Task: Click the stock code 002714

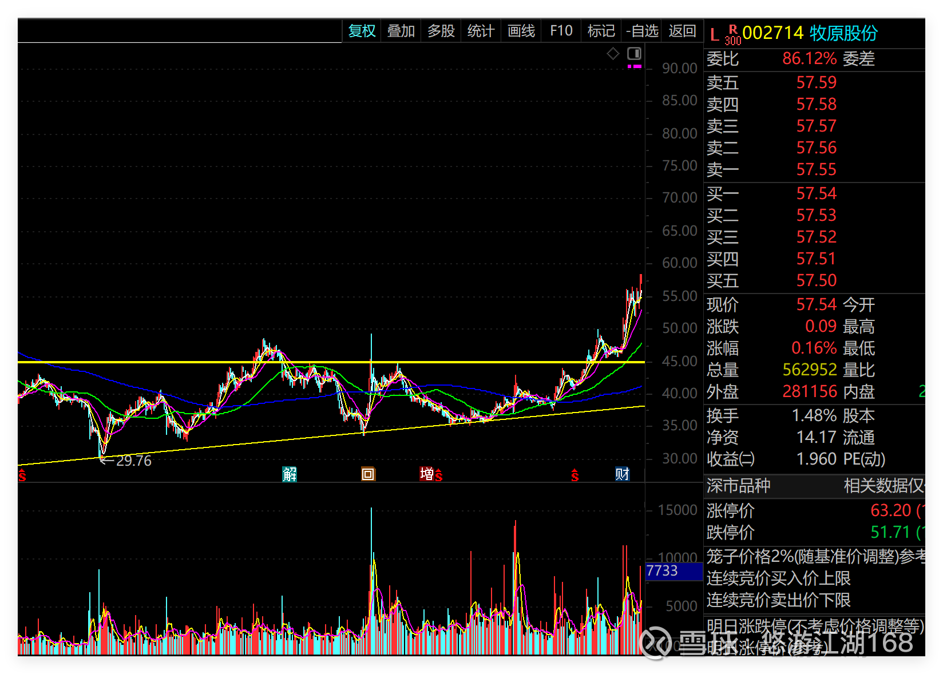Action: 773,33
